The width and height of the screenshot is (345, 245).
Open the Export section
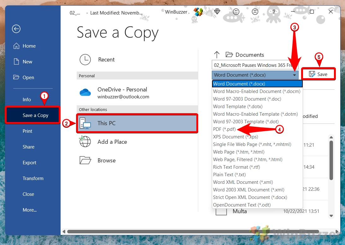click(x=29, y=162)
